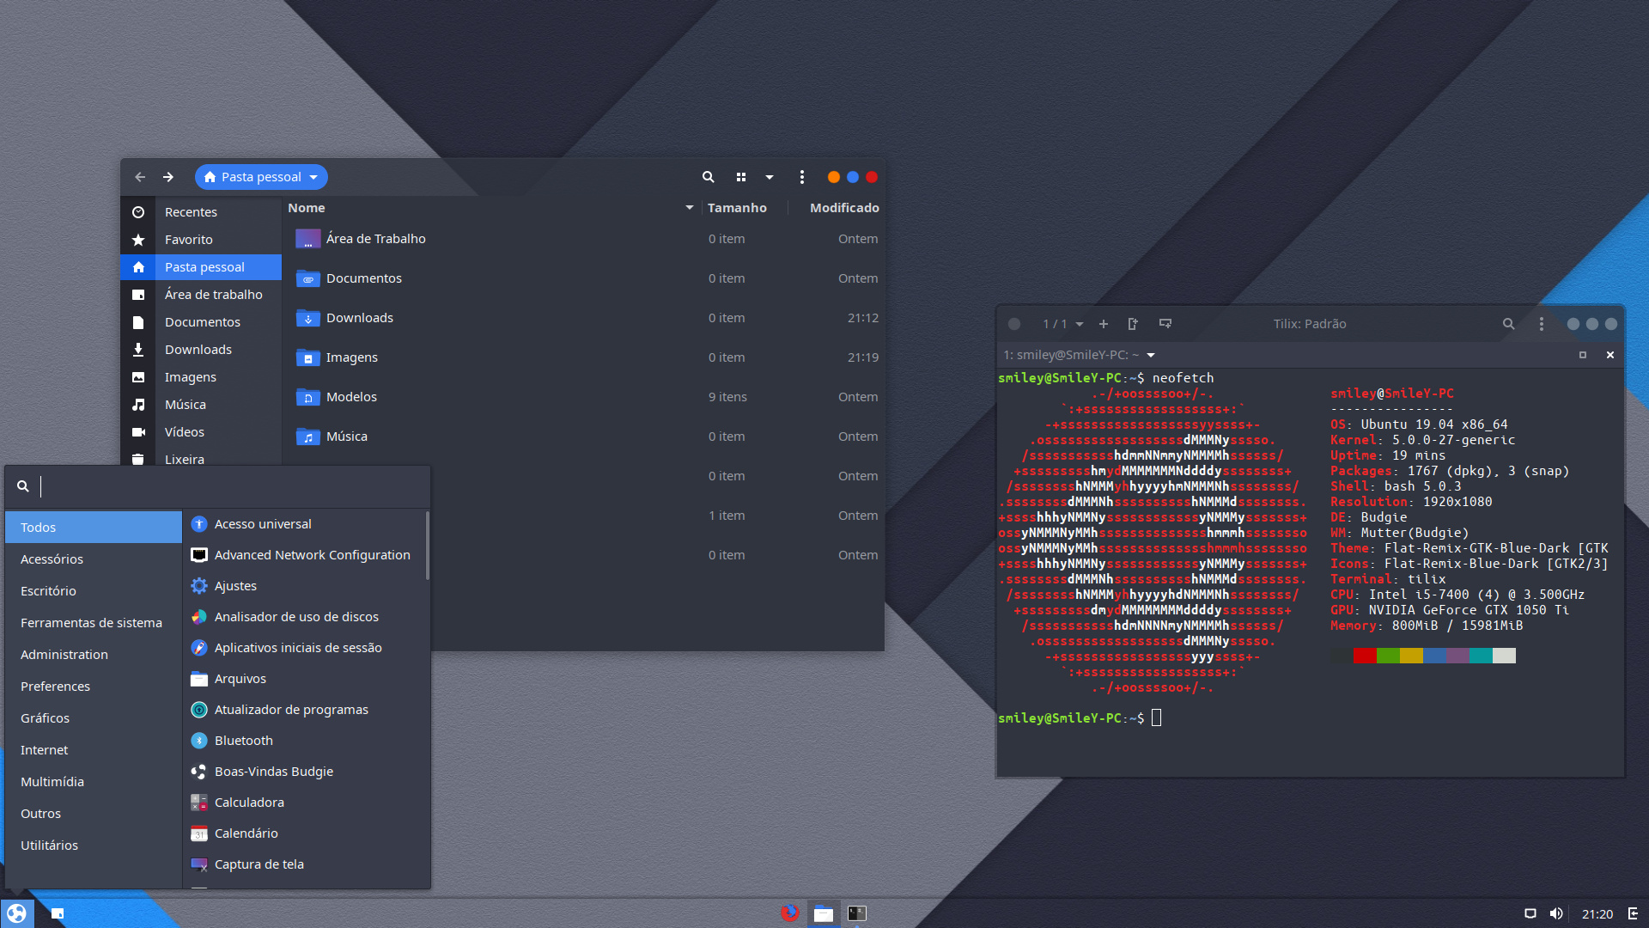Screen dimensions: 1649x928
Task: Launch Bluetooth from application list
Action: [244, 741]
